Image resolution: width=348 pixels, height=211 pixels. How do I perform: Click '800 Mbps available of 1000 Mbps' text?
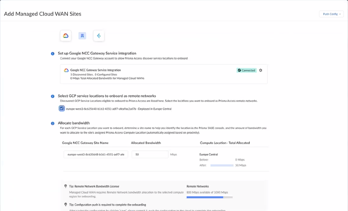[x=207, y=192]
